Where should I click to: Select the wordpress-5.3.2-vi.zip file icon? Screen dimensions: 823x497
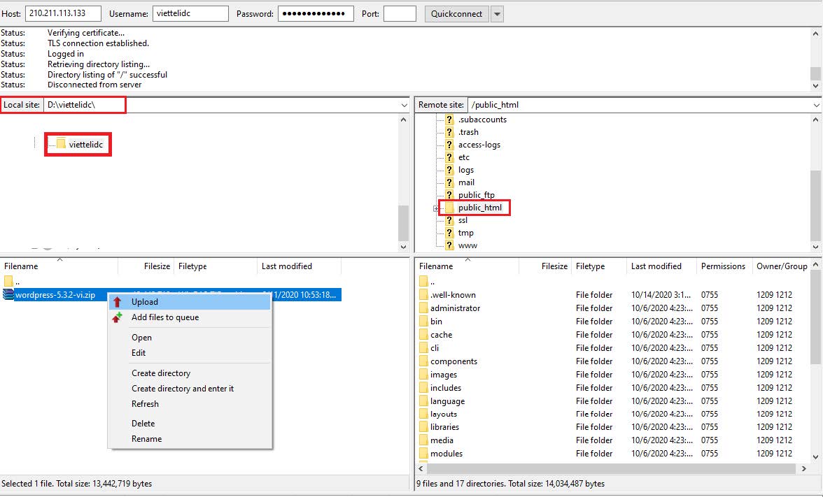[8, 296]
